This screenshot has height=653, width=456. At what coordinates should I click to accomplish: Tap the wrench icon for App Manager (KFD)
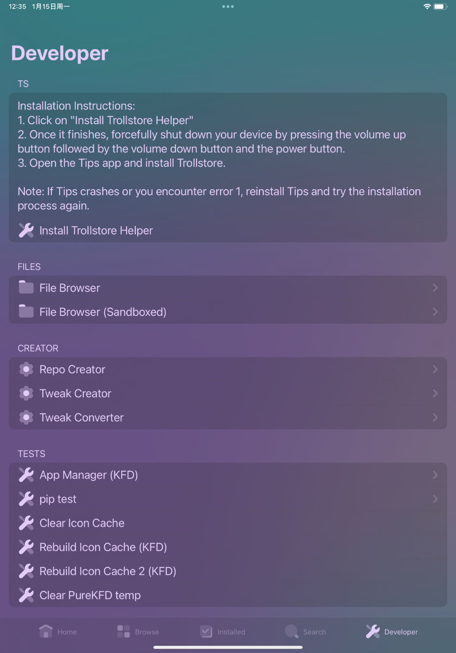point(26,475)
